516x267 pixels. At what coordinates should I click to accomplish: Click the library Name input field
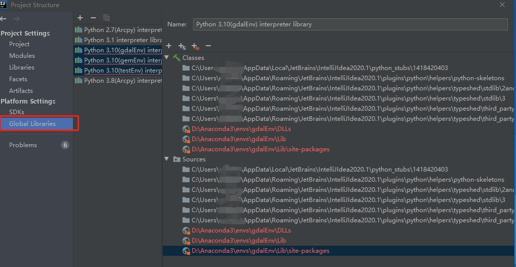pyautogui.click(x=350, y=24)
